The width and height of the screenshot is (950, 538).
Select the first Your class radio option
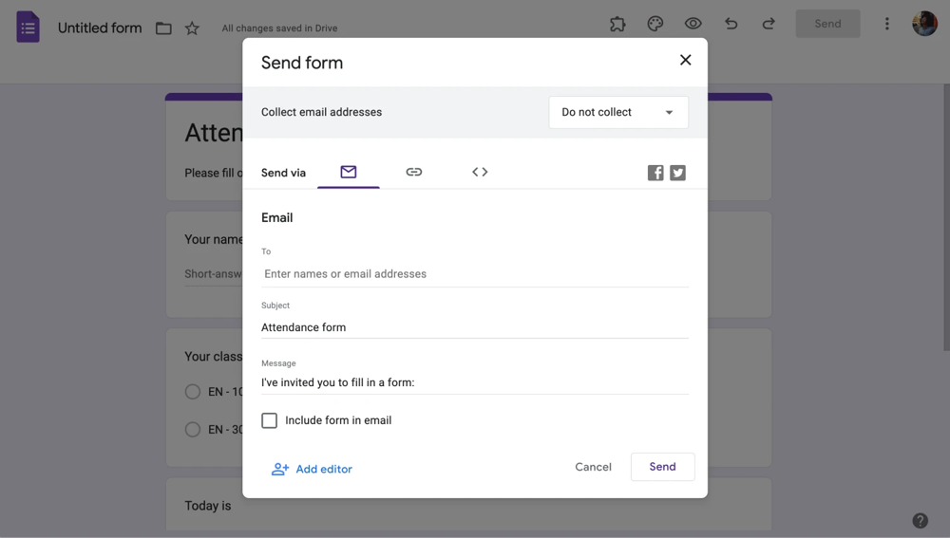(x=193, y=391)
